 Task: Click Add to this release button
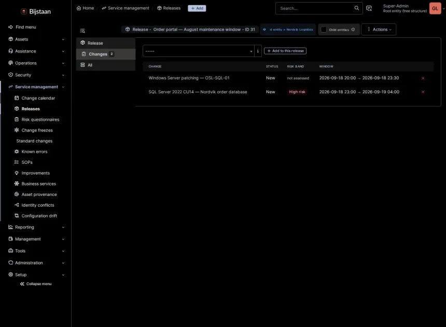click(x=285, y=51)
